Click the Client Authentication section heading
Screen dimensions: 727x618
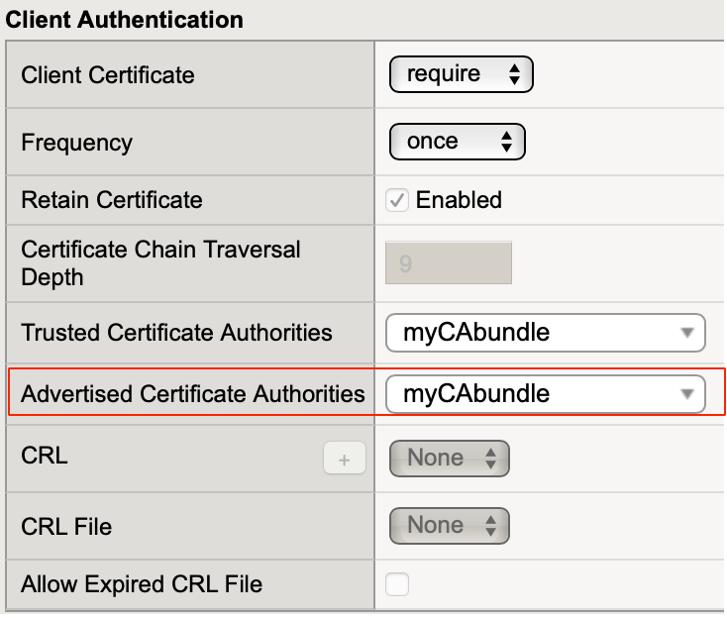[x=125, y=19]
